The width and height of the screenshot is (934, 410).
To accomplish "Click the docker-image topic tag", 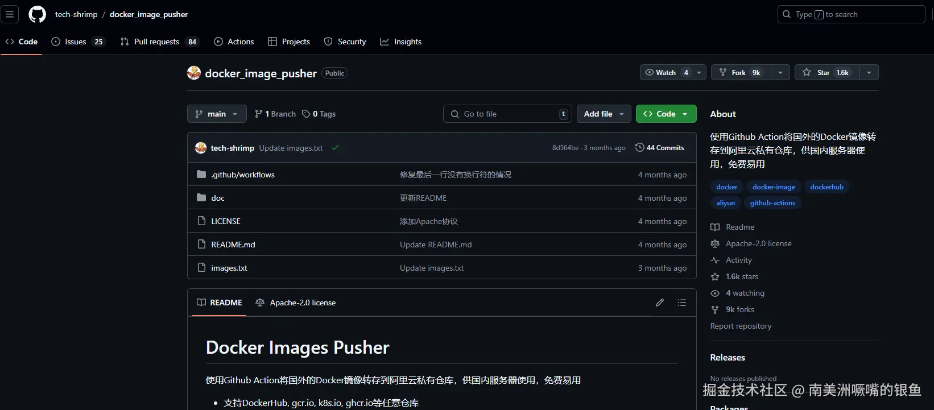I will tap(774, 187).
